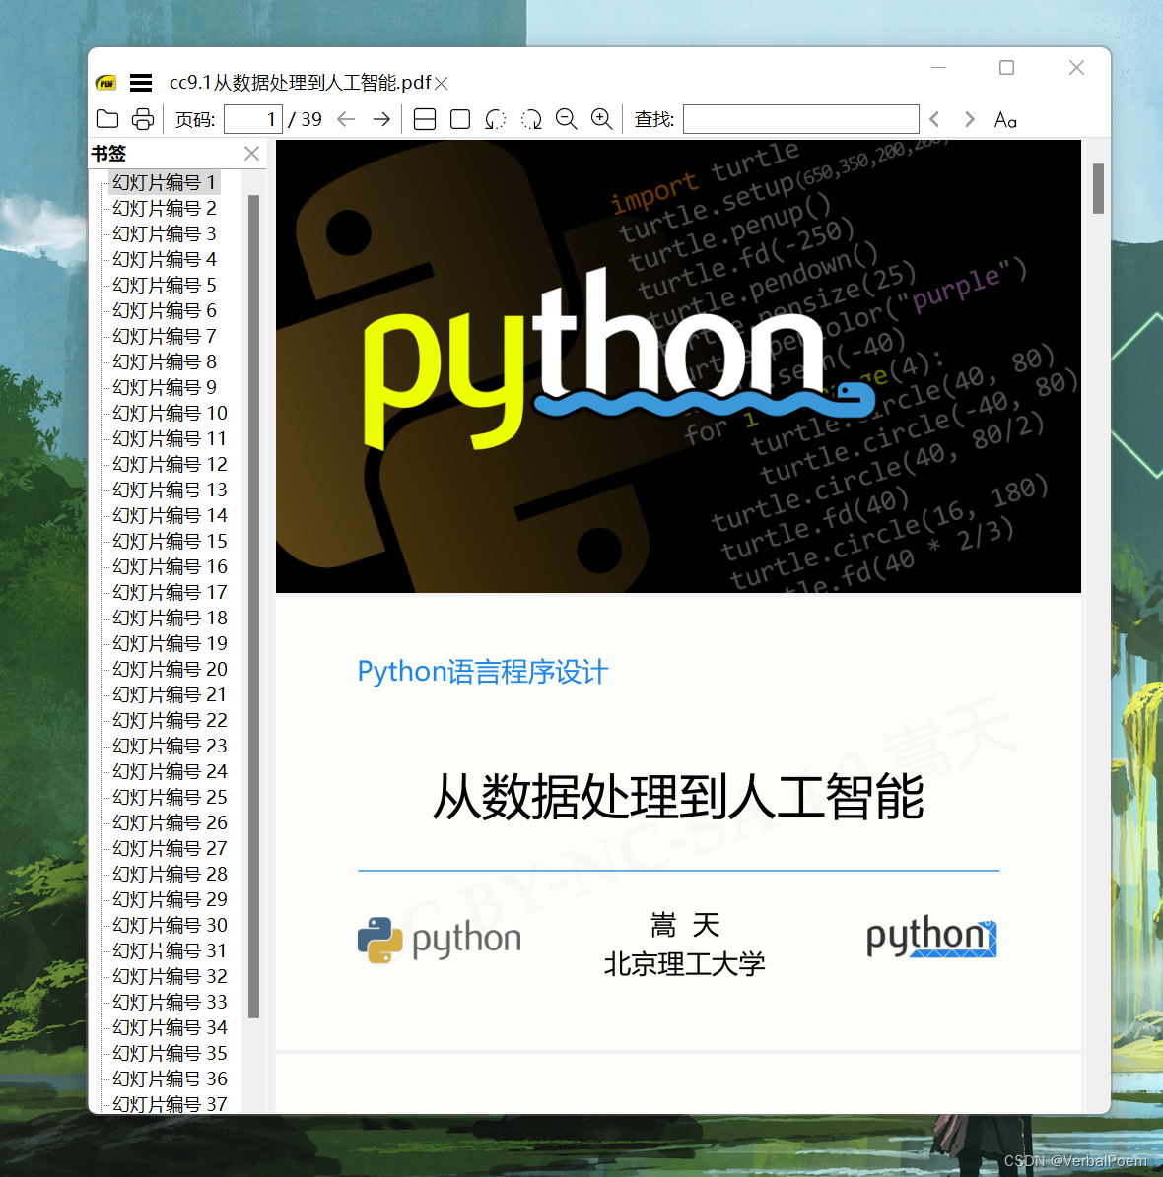Image resolution: width=1163 pixels, height=1177 pixels.
Task: Click the slide 1 Python banner image
Action: pos(678,366)
